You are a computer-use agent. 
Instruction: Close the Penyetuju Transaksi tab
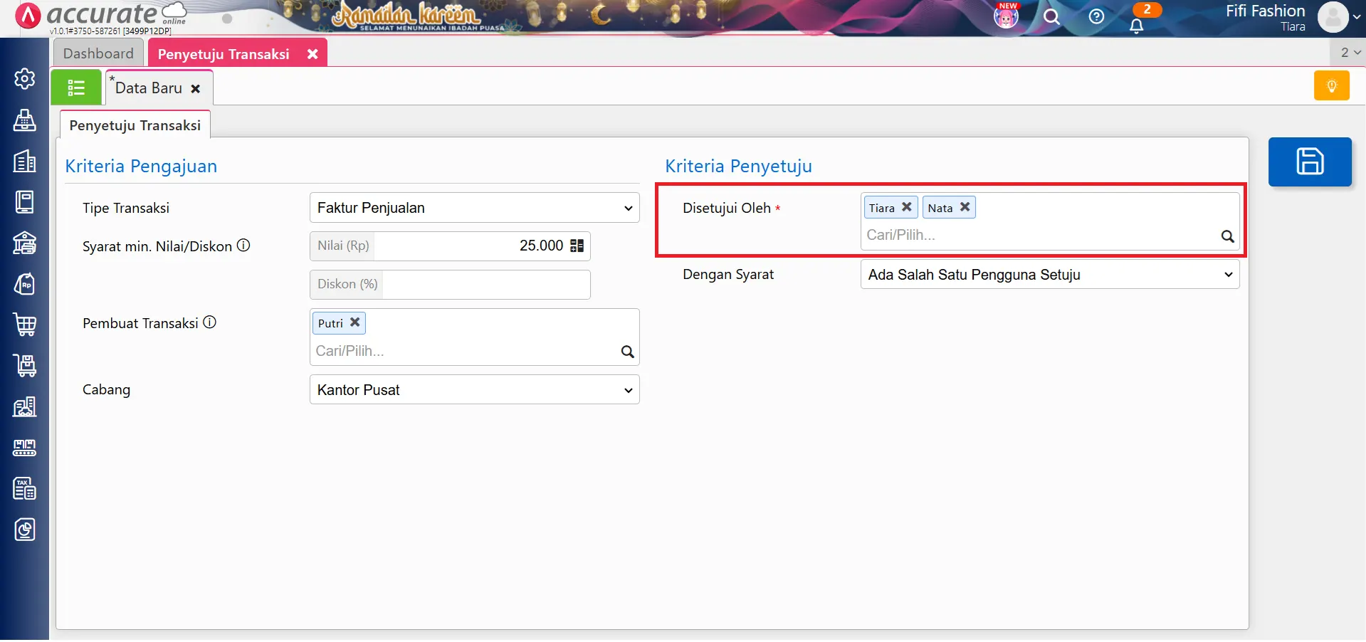(x=312, y=54)
